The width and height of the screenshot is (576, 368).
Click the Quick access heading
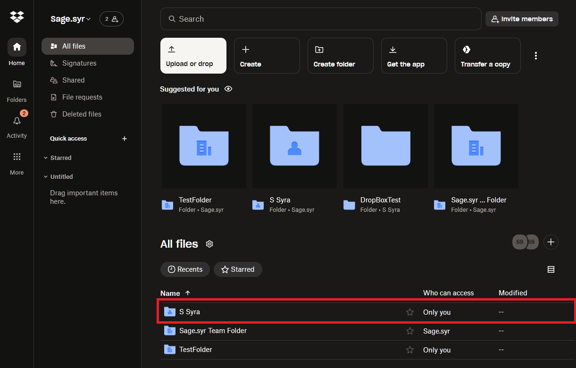[68, 139]
